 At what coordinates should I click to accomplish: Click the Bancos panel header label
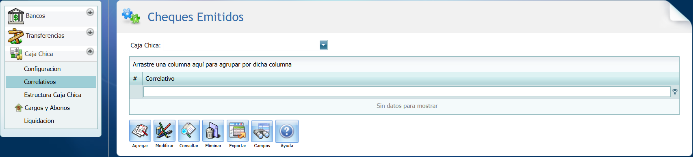coord(35,16)
